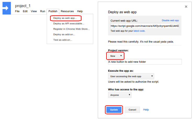Click the Cancel button
Viewport: 195px width, 121px height.
tap(132, 110)
